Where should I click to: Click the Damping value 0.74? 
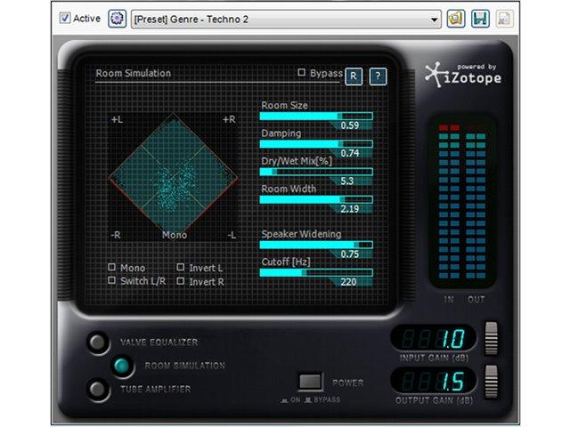(350, 153)
